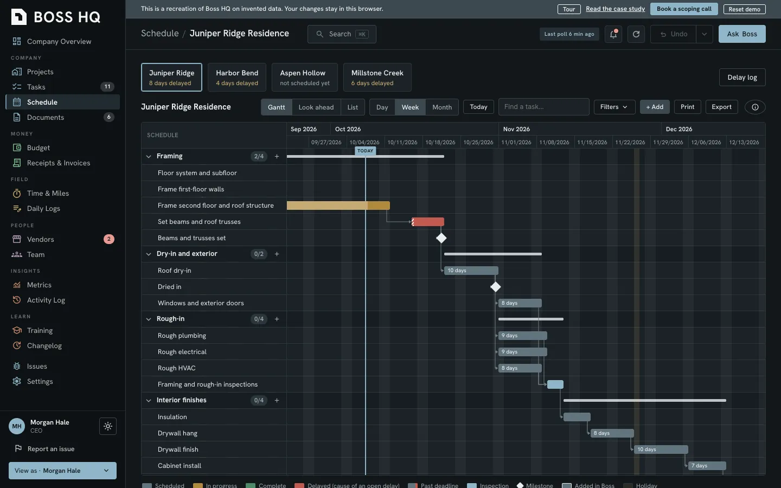
Task: Select the Harbor Bend project tab
Action: [x=237, y=78]
